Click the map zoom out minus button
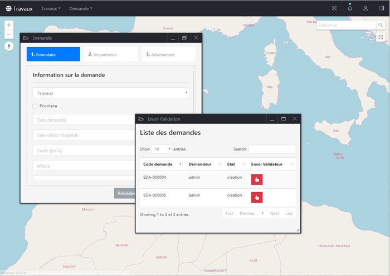The width and height of the screenshot is (390, 276). [9, 34]
